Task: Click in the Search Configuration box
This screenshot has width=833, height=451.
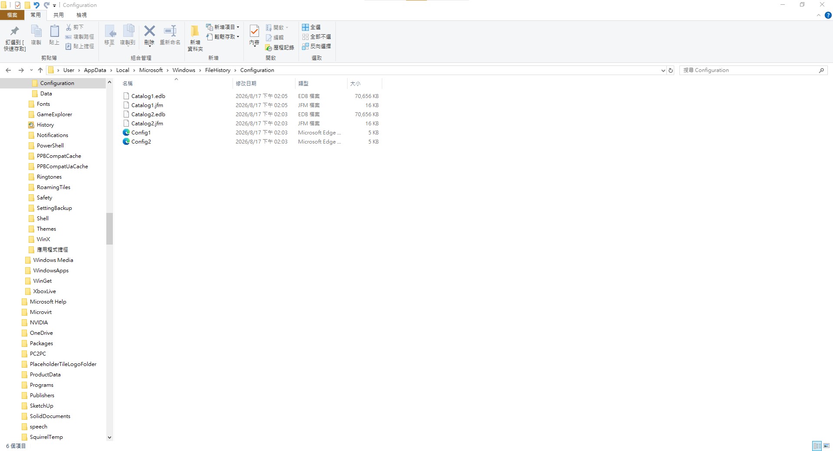Action: point(748,70)
